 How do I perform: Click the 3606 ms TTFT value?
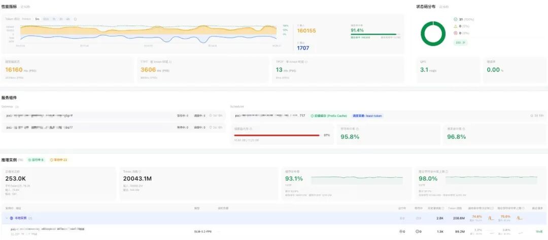(x=148, y=70)
